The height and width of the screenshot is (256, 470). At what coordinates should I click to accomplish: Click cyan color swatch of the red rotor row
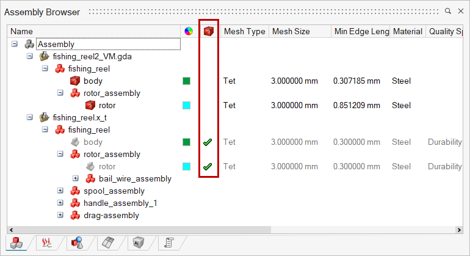click(186, 105)
